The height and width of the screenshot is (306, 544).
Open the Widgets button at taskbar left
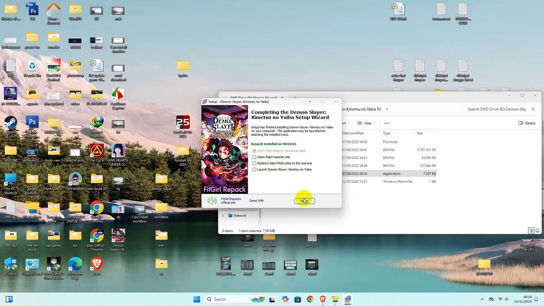(x=9, y=299)
